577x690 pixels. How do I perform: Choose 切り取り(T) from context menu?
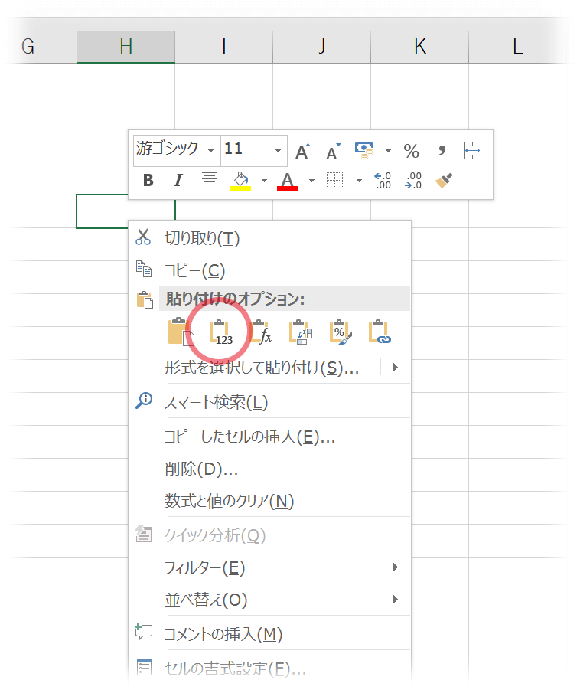pos(270,238)
